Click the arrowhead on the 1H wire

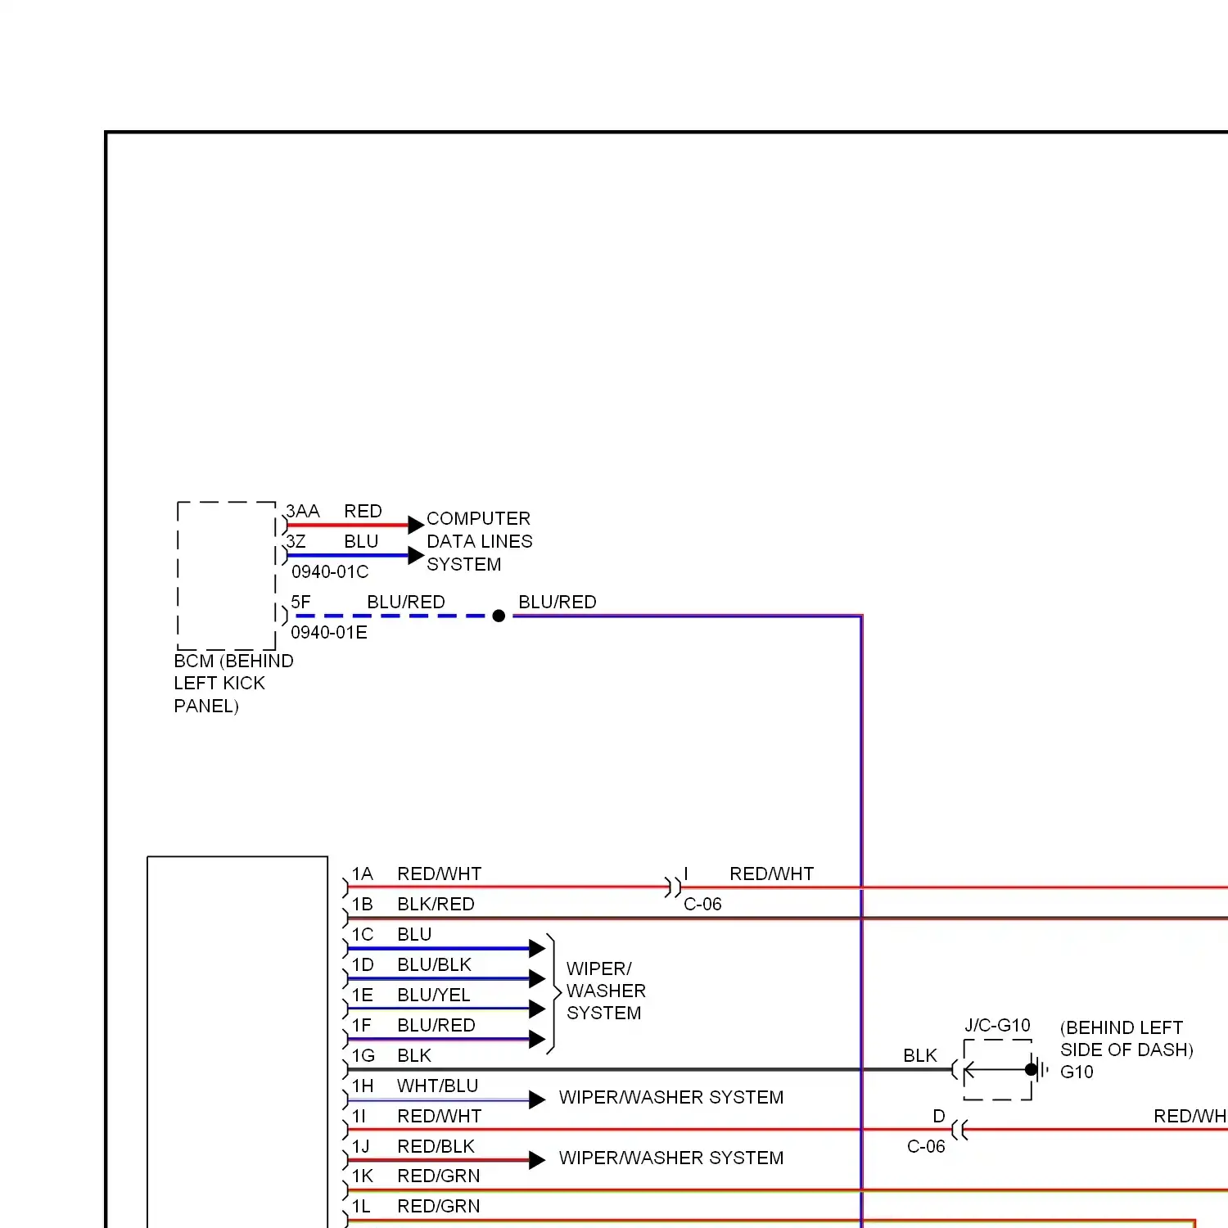[537, 1100]
